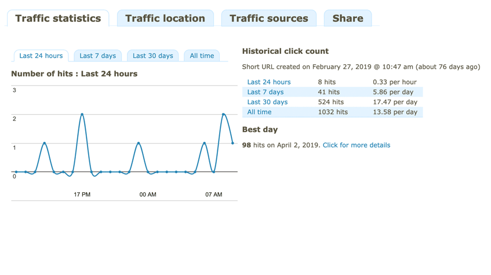Switch to the Traffic location tab
The image size is (491, 275).
pos(165,19)
